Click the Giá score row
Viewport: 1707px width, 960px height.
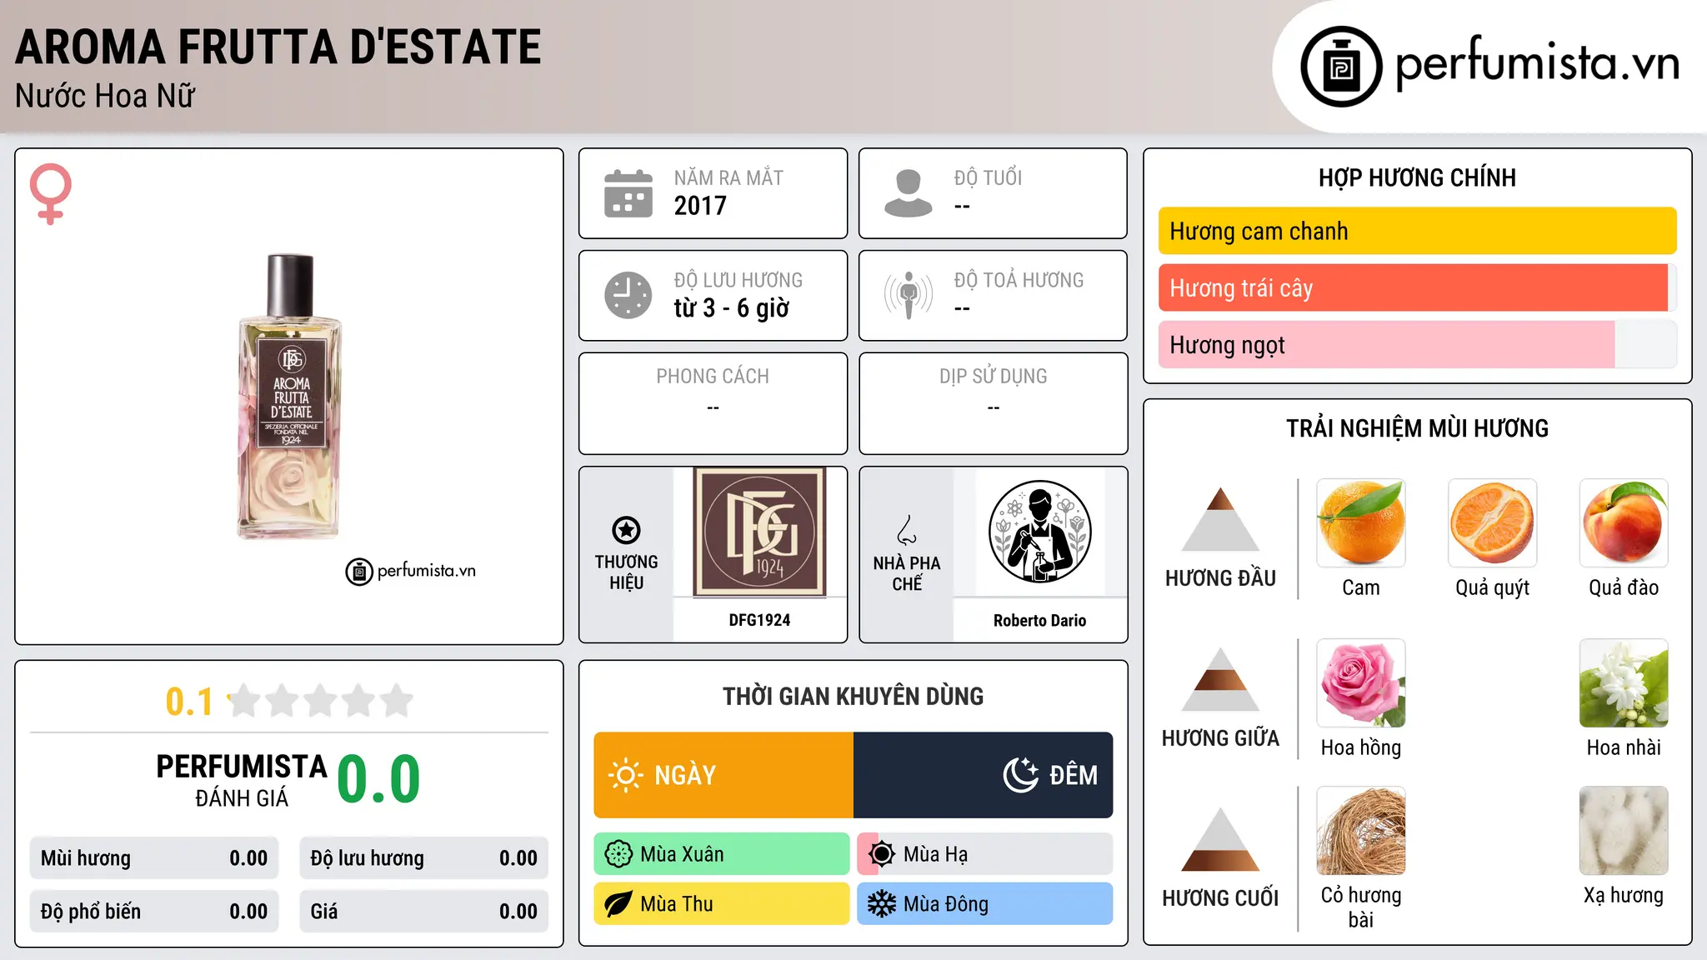click(424, 912)
